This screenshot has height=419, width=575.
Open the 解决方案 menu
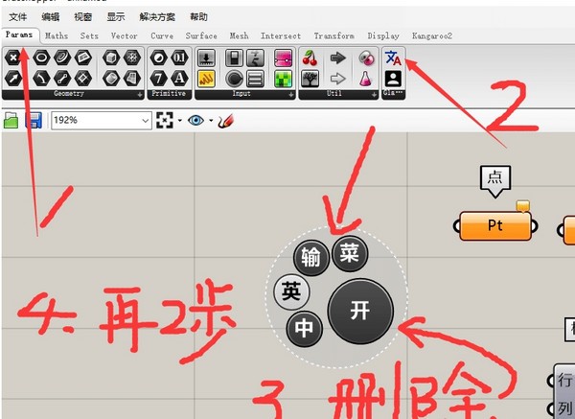(x=157, y=17)
